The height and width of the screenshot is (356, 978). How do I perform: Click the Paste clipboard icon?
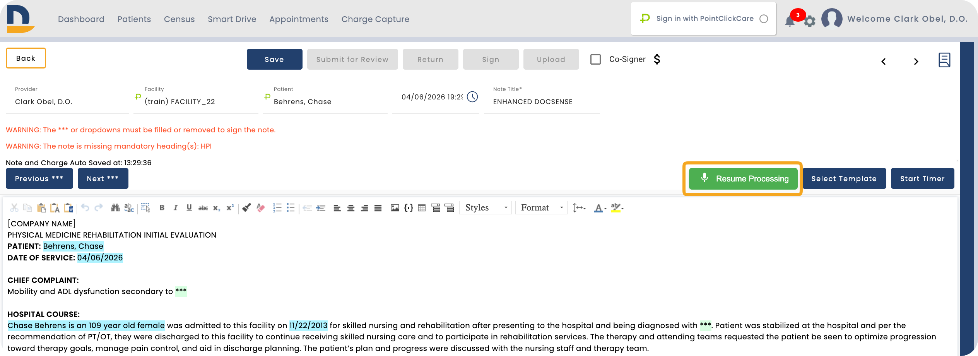(41, 208)
